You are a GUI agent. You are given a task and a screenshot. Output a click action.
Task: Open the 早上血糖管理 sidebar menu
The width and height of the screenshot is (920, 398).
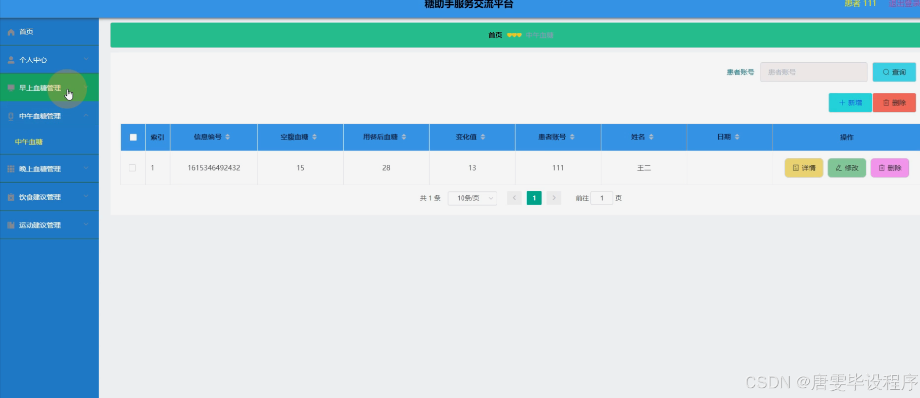[49, 87]
